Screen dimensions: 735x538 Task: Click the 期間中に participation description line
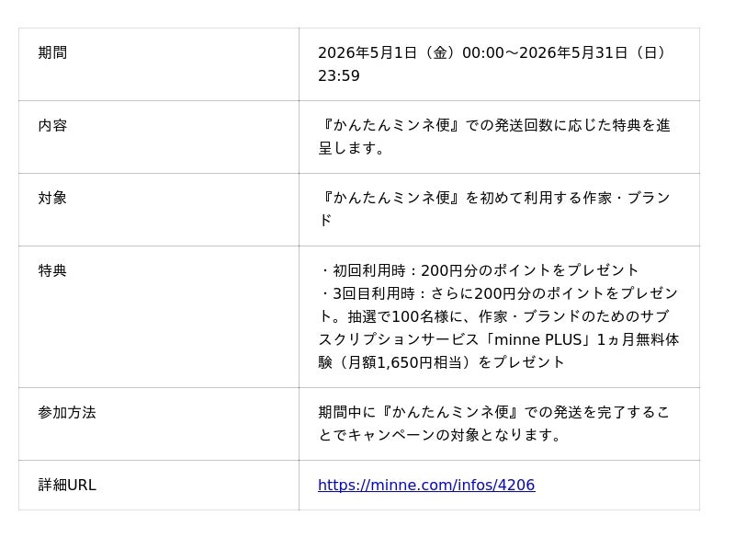493,412
